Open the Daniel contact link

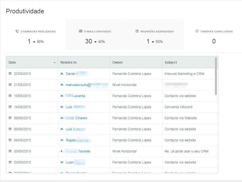point(71,74)
